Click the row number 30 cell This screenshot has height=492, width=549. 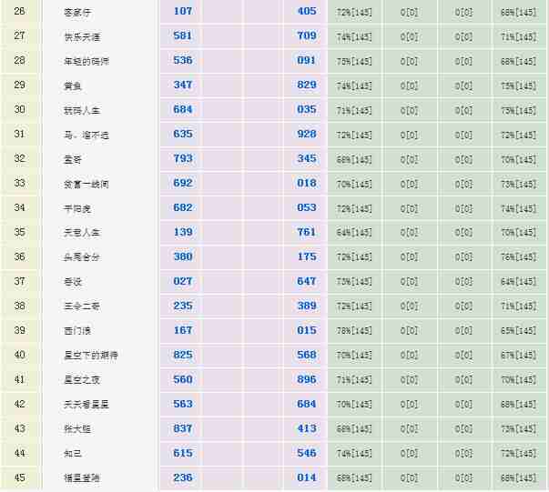tap(20, 110)
